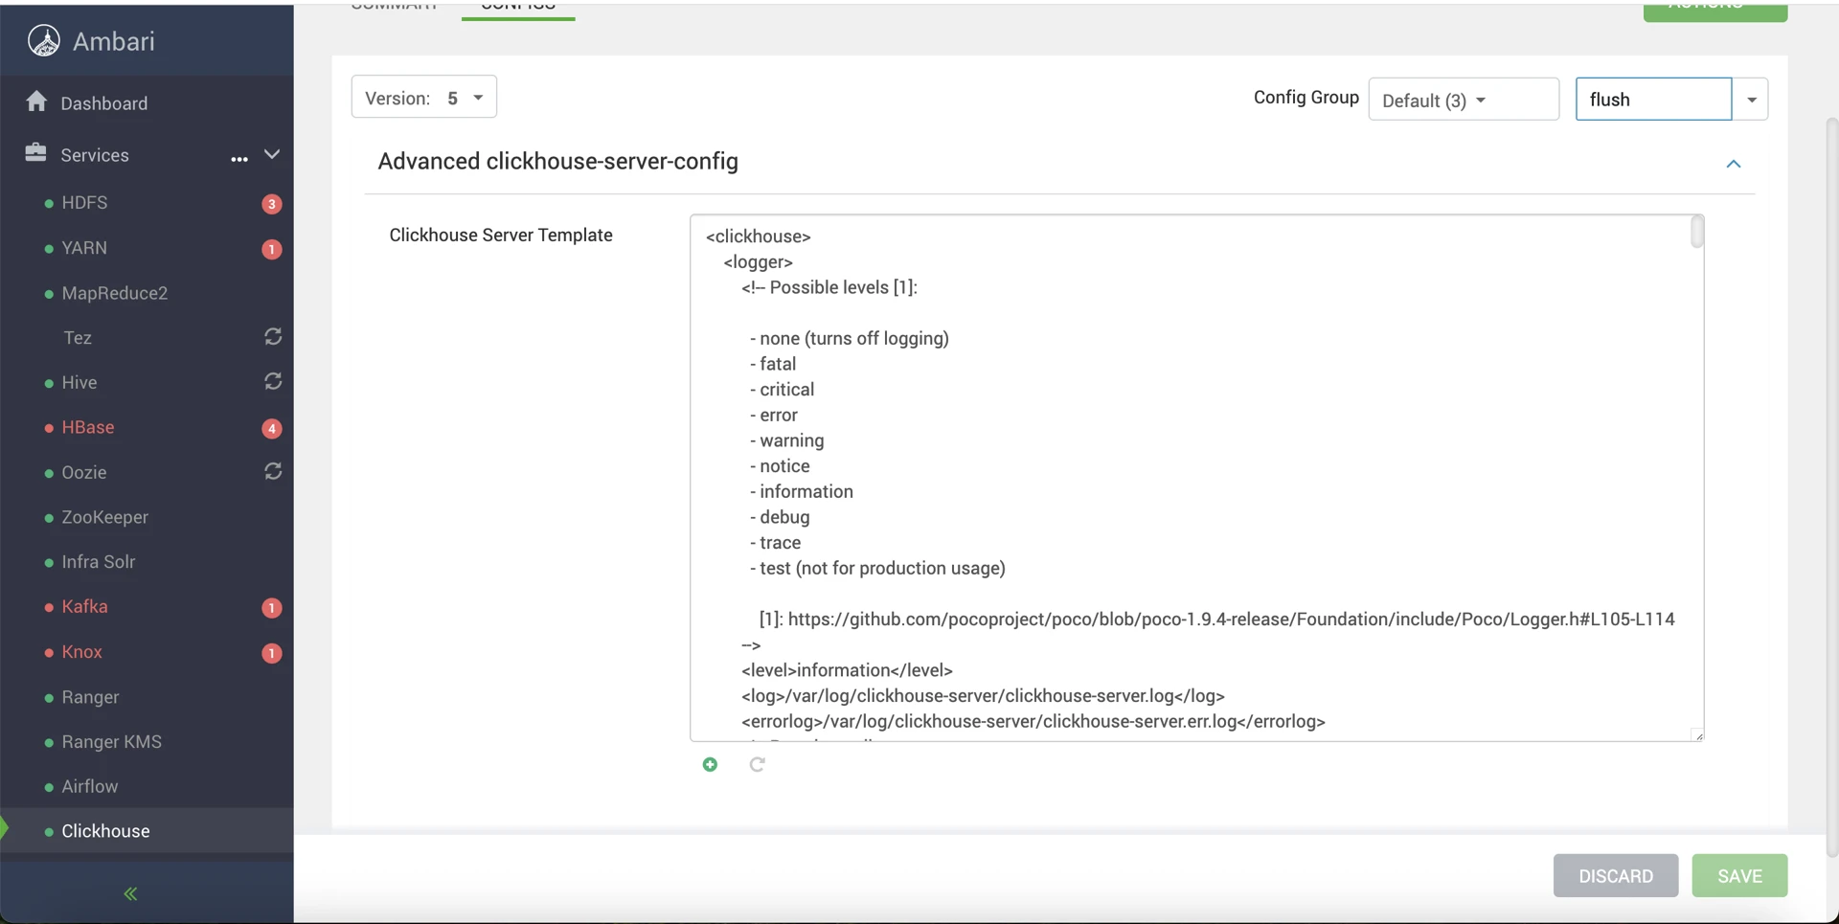This screenshot has width=1839, height=924.
Task: Click the Dashboard home icon
Action: (x=36, y=102)
